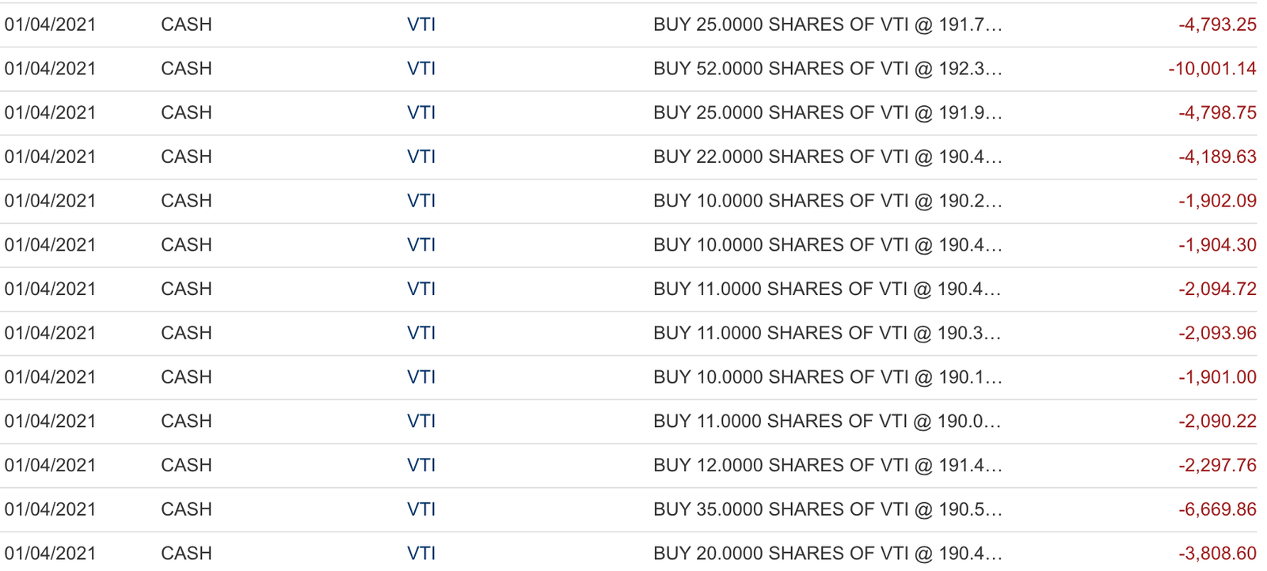
Task: Open VTI link in the -2,093.96 row
Action: (x=421, y=333)
